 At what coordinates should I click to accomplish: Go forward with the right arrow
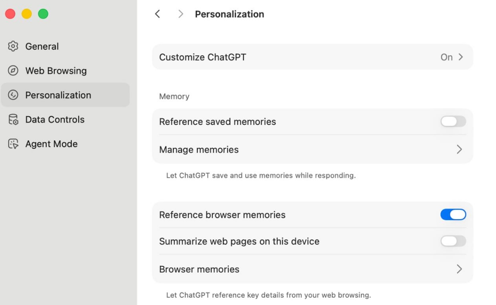pyautogui.click(x=181, y=14)
